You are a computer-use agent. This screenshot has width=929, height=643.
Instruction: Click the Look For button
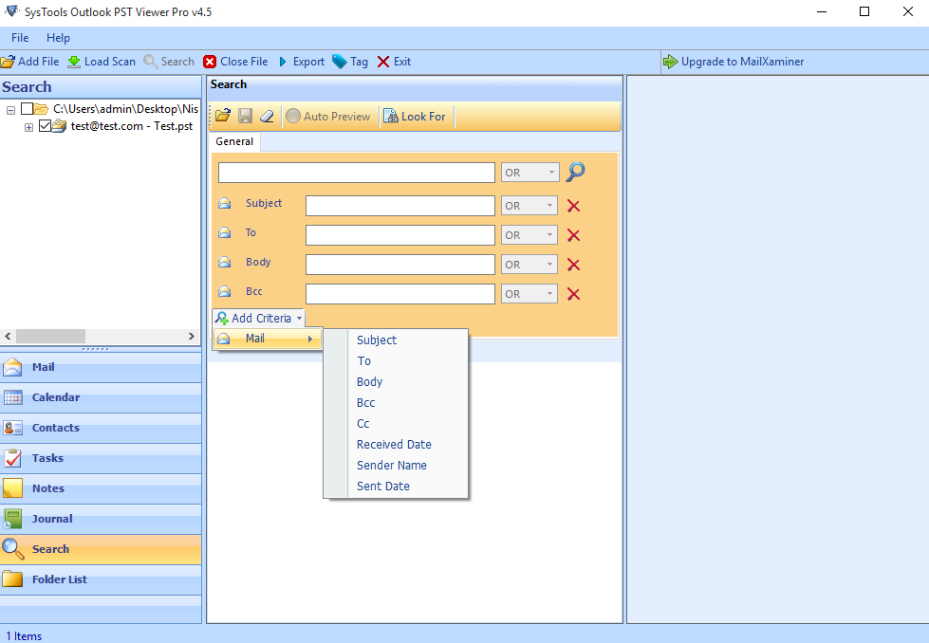point(415,116)
